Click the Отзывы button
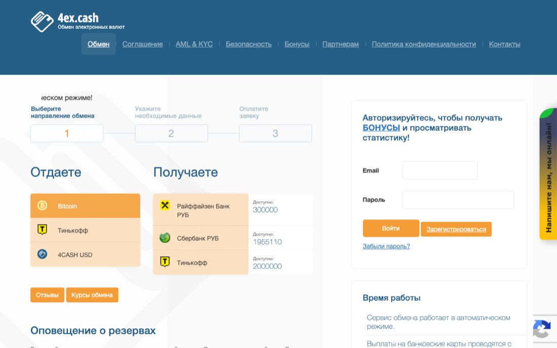 coord(47,295)
